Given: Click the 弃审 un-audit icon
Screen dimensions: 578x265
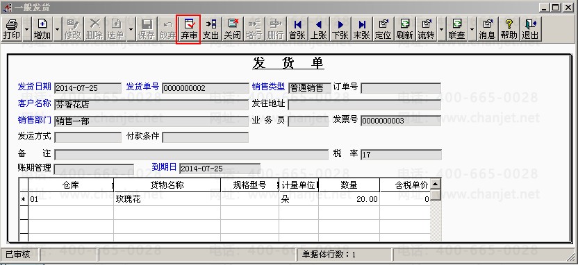Looking at the screenshot, I should (x=189, y=28).
